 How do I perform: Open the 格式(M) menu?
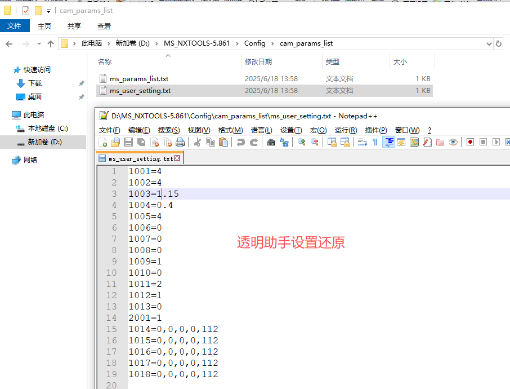230,130
